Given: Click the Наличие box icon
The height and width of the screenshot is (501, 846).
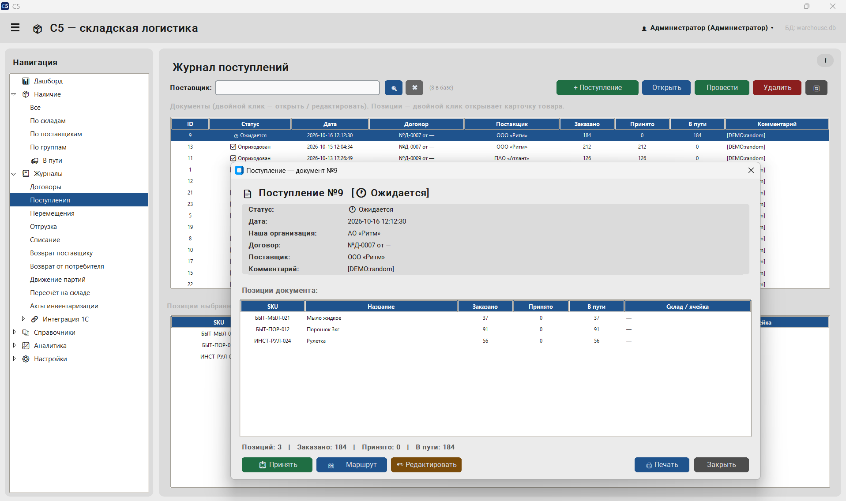Looking at the screenshot, I should click(26, 94).
